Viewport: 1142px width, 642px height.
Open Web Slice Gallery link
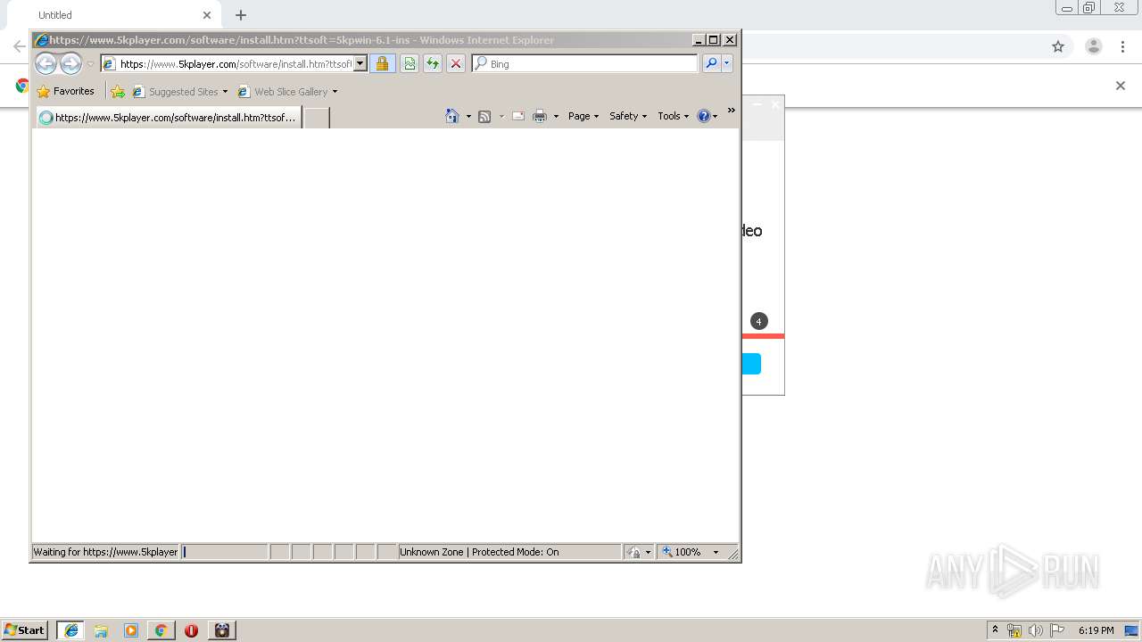click(x=287, y=91)
